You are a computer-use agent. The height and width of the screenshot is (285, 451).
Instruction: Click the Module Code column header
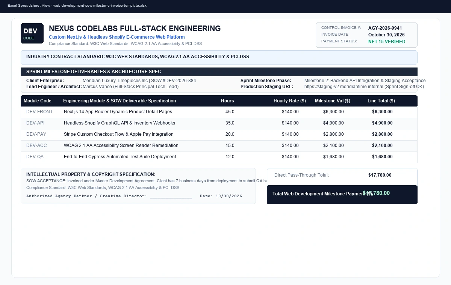click(x=38, y=101)
